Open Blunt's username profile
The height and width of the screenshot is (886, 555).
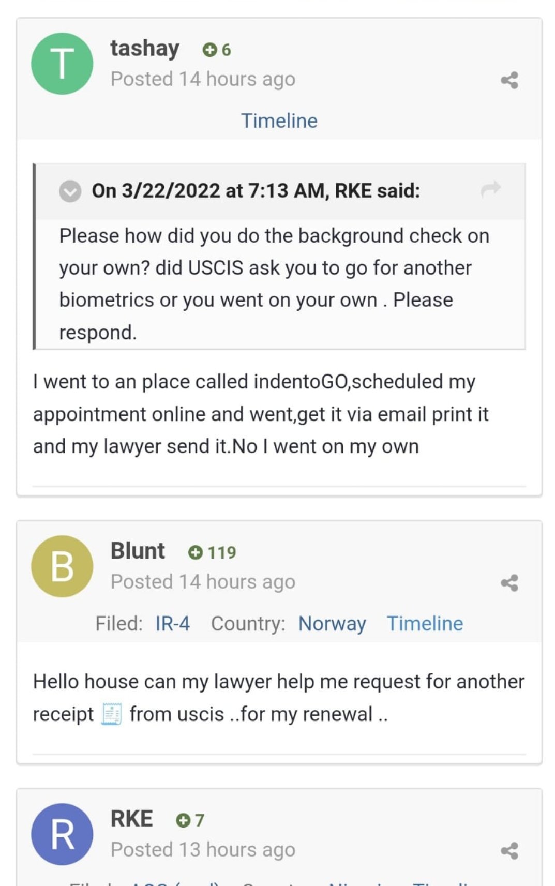(138, 551)
